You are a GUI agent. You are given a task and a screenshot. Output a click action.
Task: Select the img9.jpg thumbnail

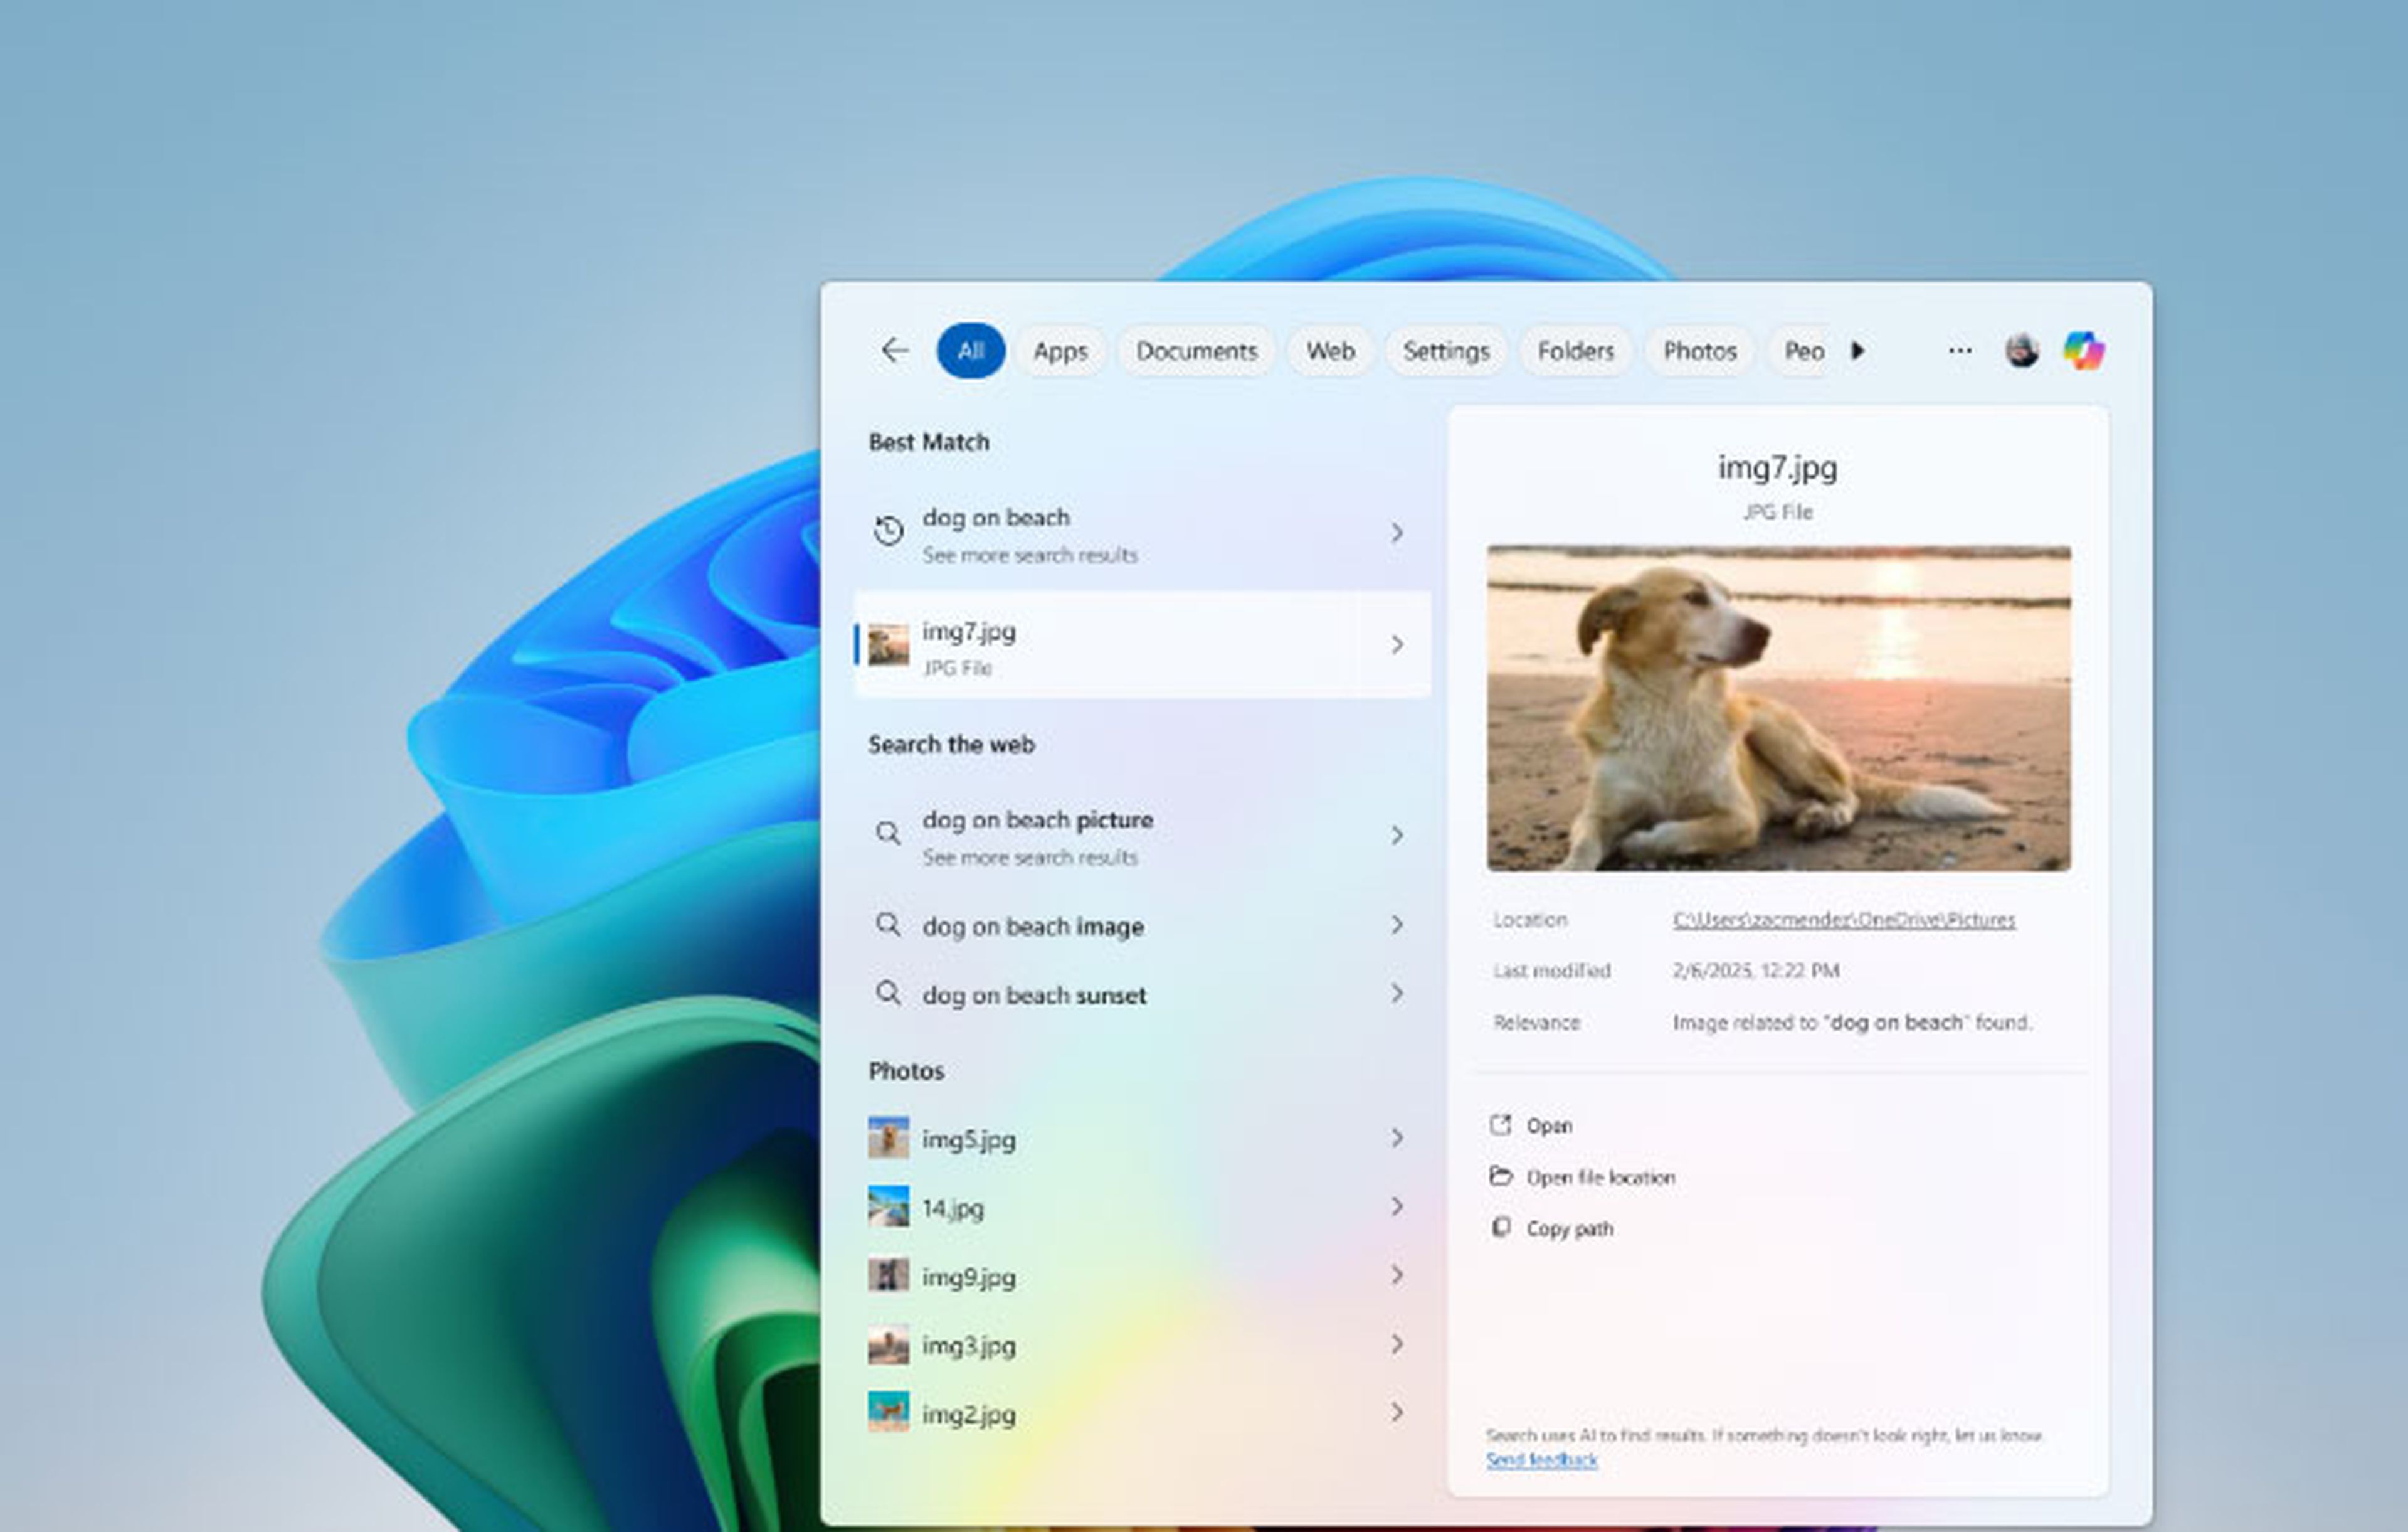888,1275
